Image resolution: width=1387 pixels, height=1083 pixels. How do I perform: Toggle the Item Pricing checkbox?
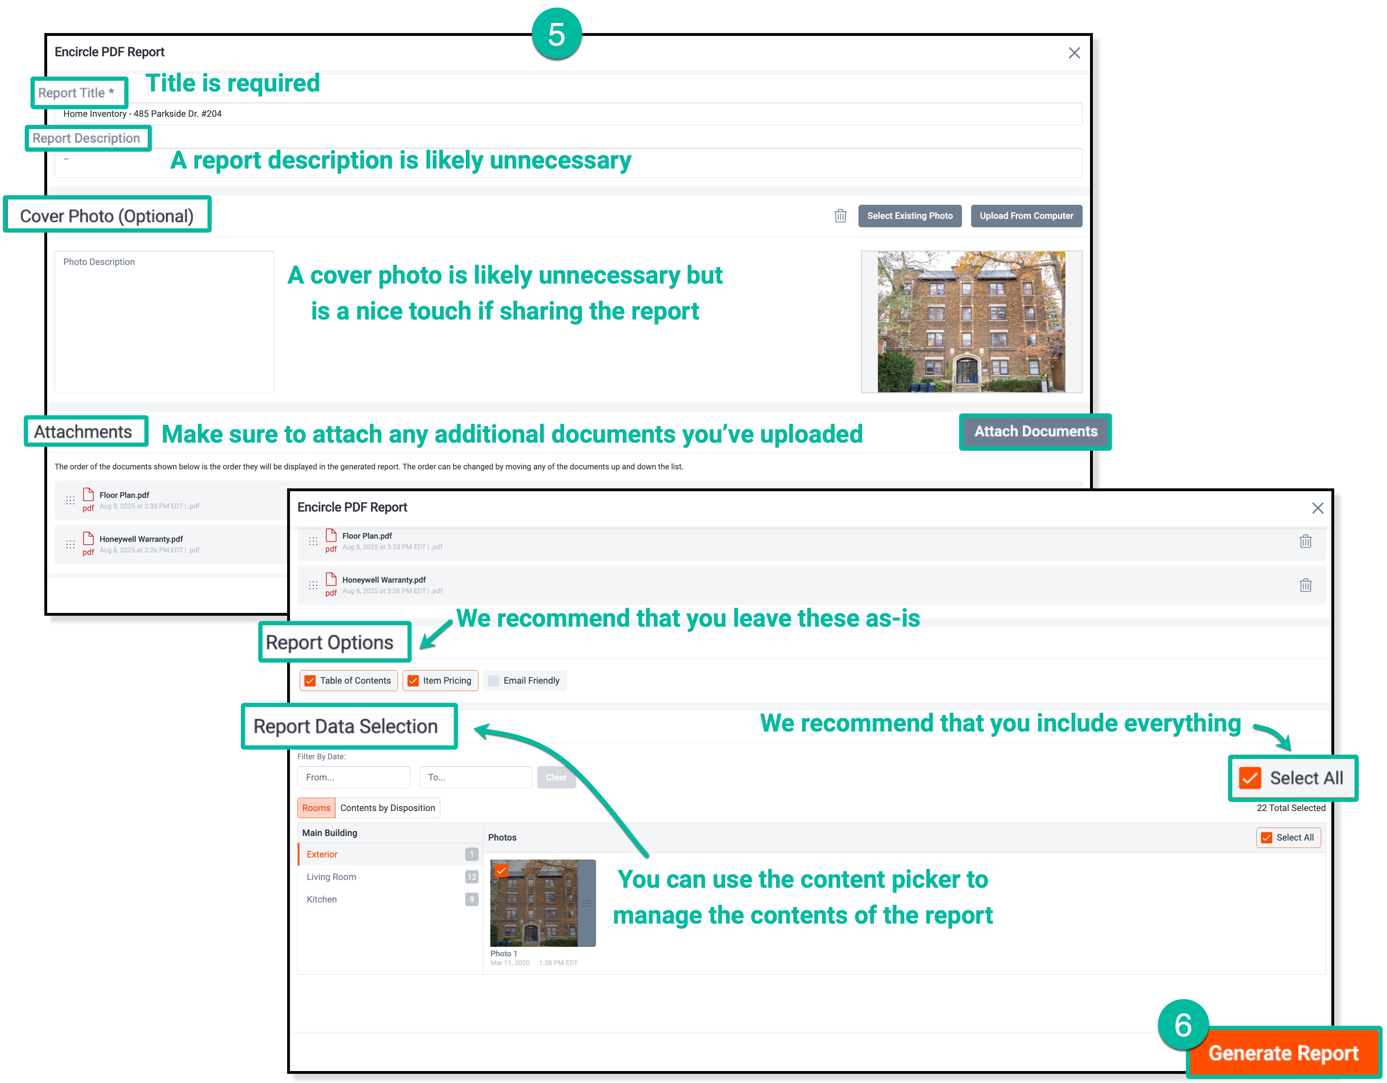coord(413,680)
